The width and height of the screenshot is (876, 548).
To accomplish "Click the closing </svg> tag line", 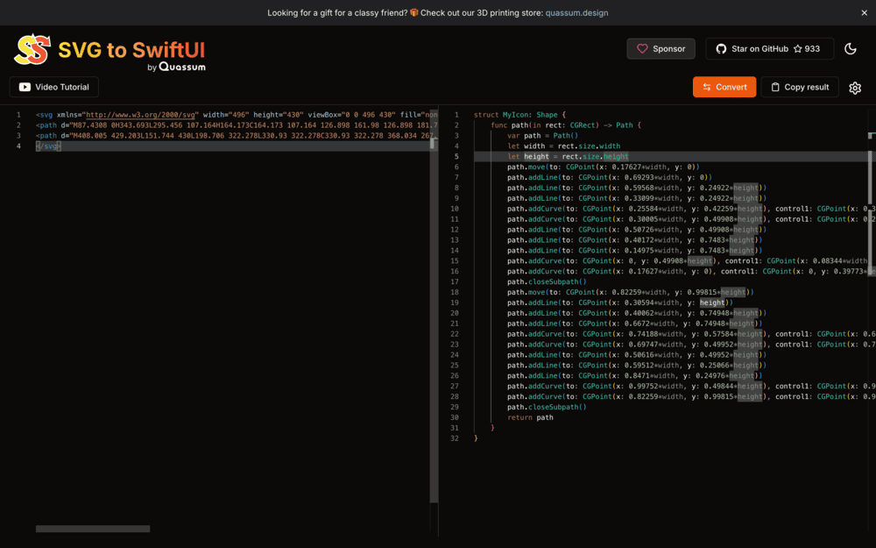I will tap(48, 146).
